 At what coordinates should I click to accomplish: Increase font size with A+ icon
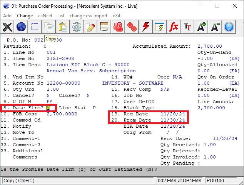click(201, 27)
